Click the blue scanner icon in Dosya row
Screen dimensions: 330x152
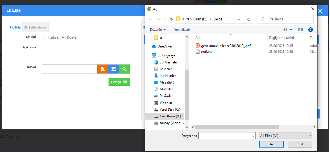(x=113, y=69)
